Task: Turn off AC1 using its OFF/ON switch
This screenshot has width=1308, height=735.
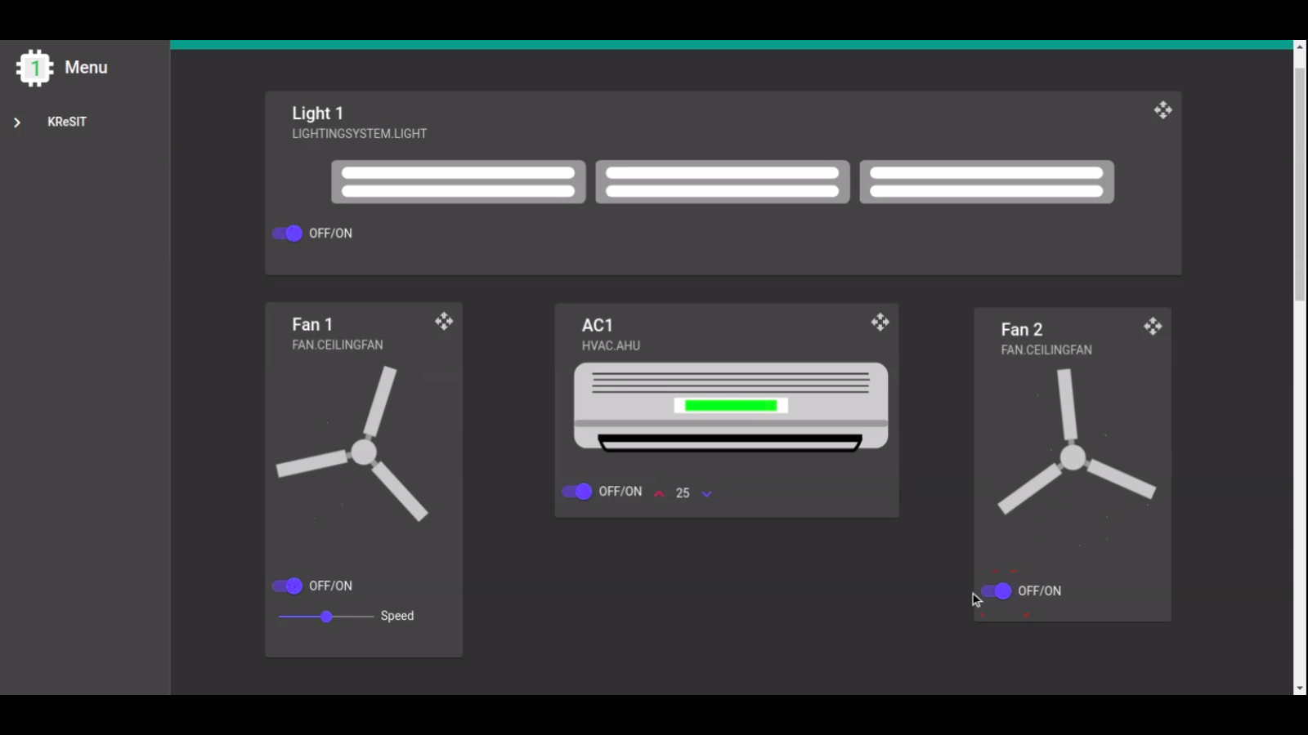Action: (576, 492)
